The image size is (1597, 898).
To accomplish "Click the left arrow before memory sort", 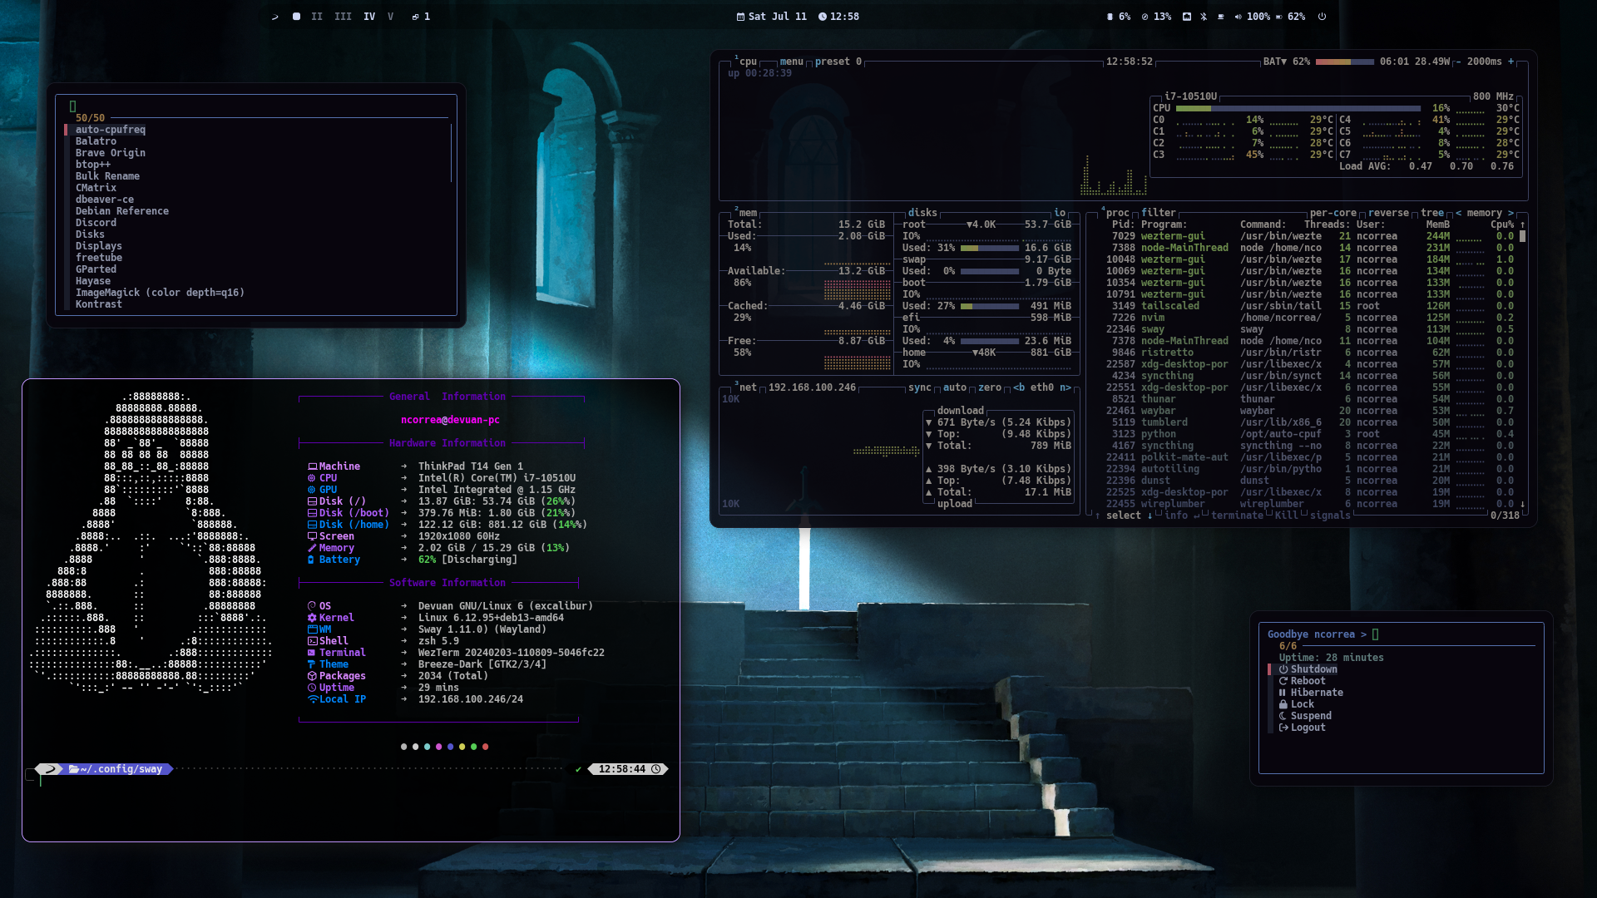I will tap(1458, 213).
